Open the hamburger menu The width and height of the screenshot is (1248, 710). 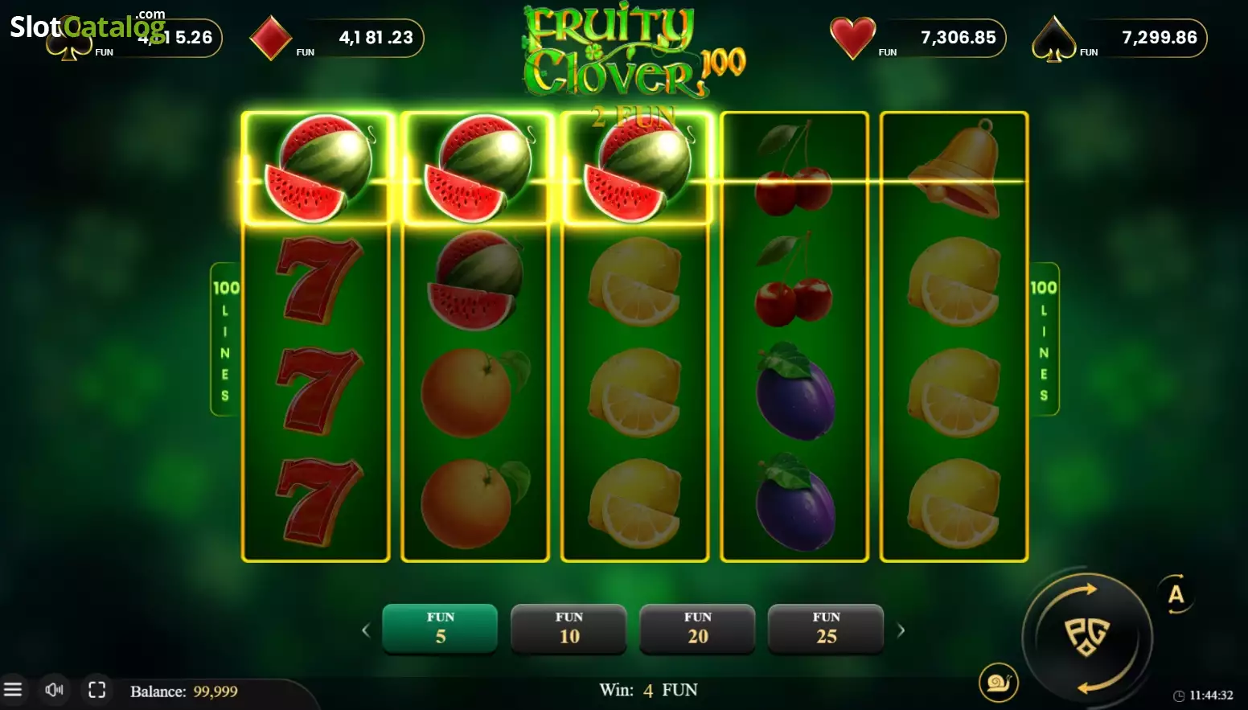click(x=13, y=690)
